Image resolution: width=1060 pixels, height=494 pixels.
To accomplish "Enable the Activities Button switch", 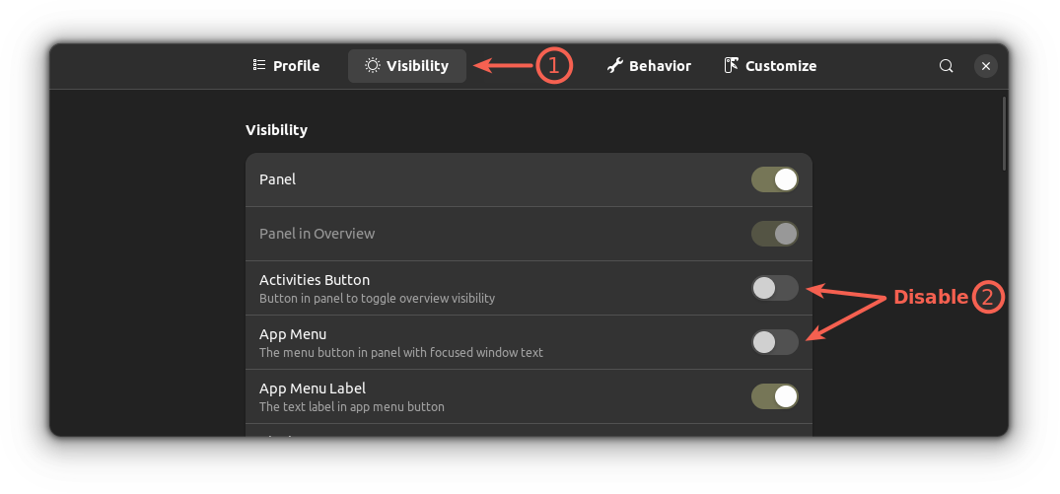I will click(x=774, y=288).
